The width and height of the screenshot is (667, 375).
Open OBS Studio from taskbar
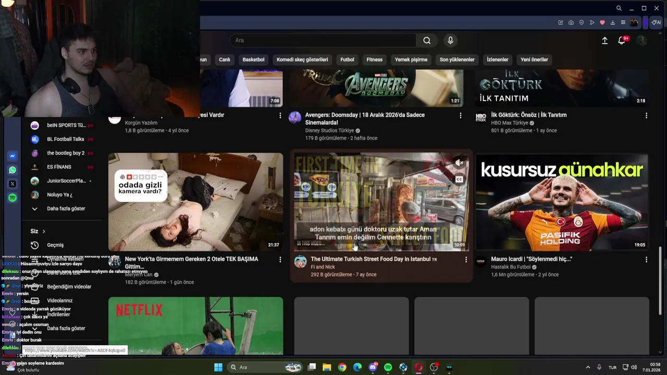434,367
